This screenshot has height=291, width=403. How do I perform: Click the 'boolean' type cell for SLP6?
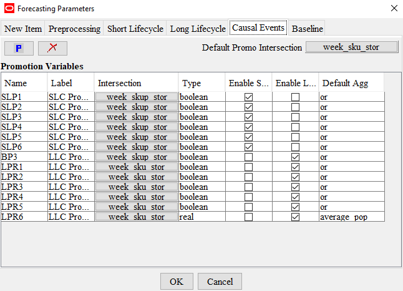pyautogui.click(x=202, y=147)
